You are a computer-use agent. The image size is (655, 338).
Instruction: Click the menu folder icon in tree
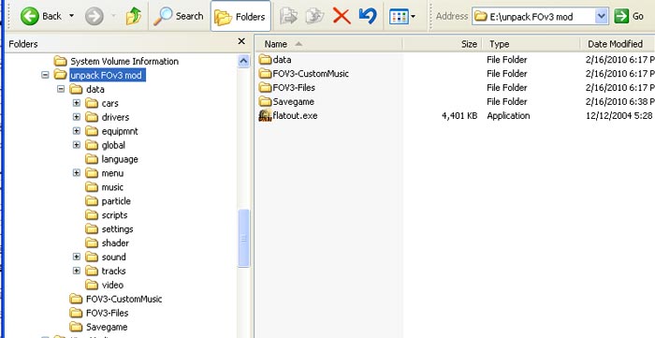click(x=92, y=173)
